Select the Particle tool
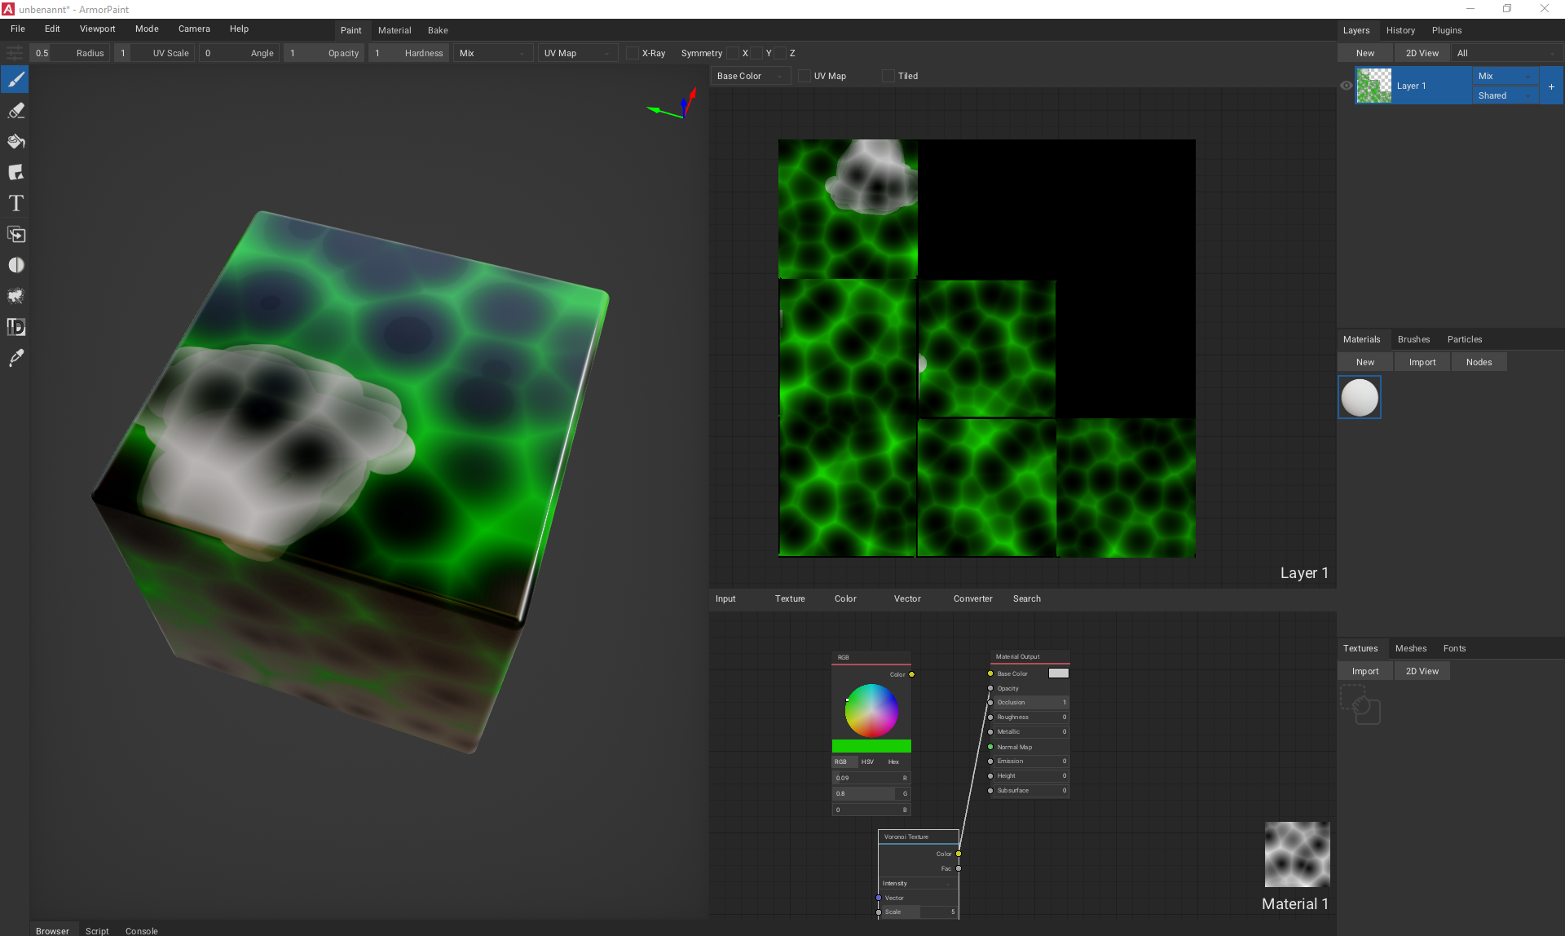 pyautogui.click(x=15, y=296)
